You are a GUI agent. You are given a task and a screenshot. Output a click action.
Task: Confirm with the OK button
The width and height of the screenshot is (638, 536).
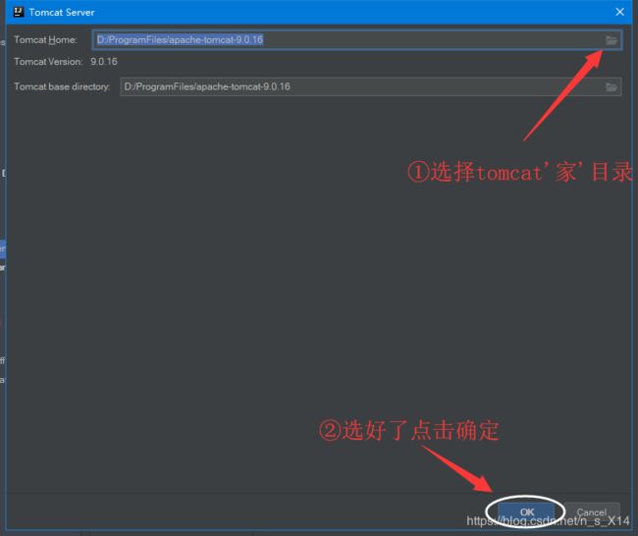pos(526,511)
